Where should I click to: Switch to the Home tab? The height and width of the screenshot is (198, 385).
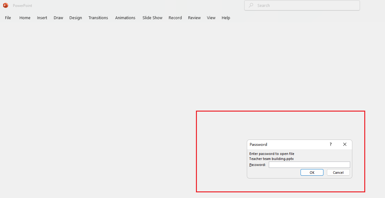pos(25,18)
